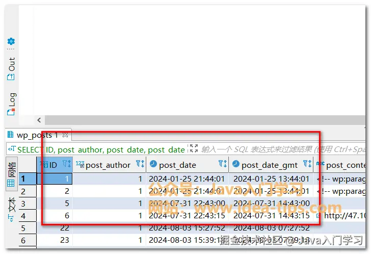Screen dimensions: 371x254
Task: Click post_date_gmt cell 2024-07-31 14:43:15
Action: click(x=271, y=216)
